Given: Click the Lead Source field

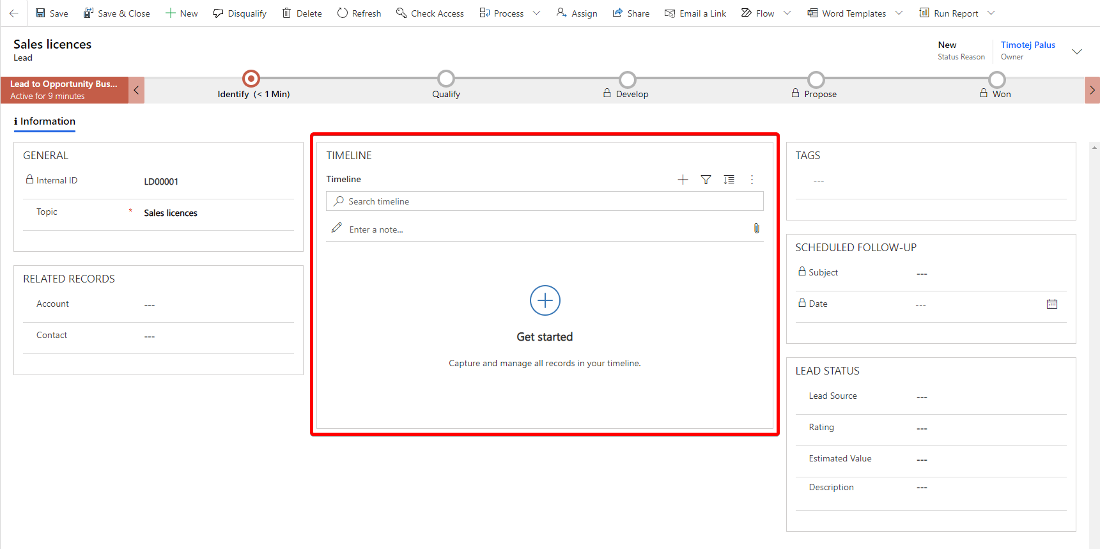Looking at the screenshot, I should [x=991, y=398].
